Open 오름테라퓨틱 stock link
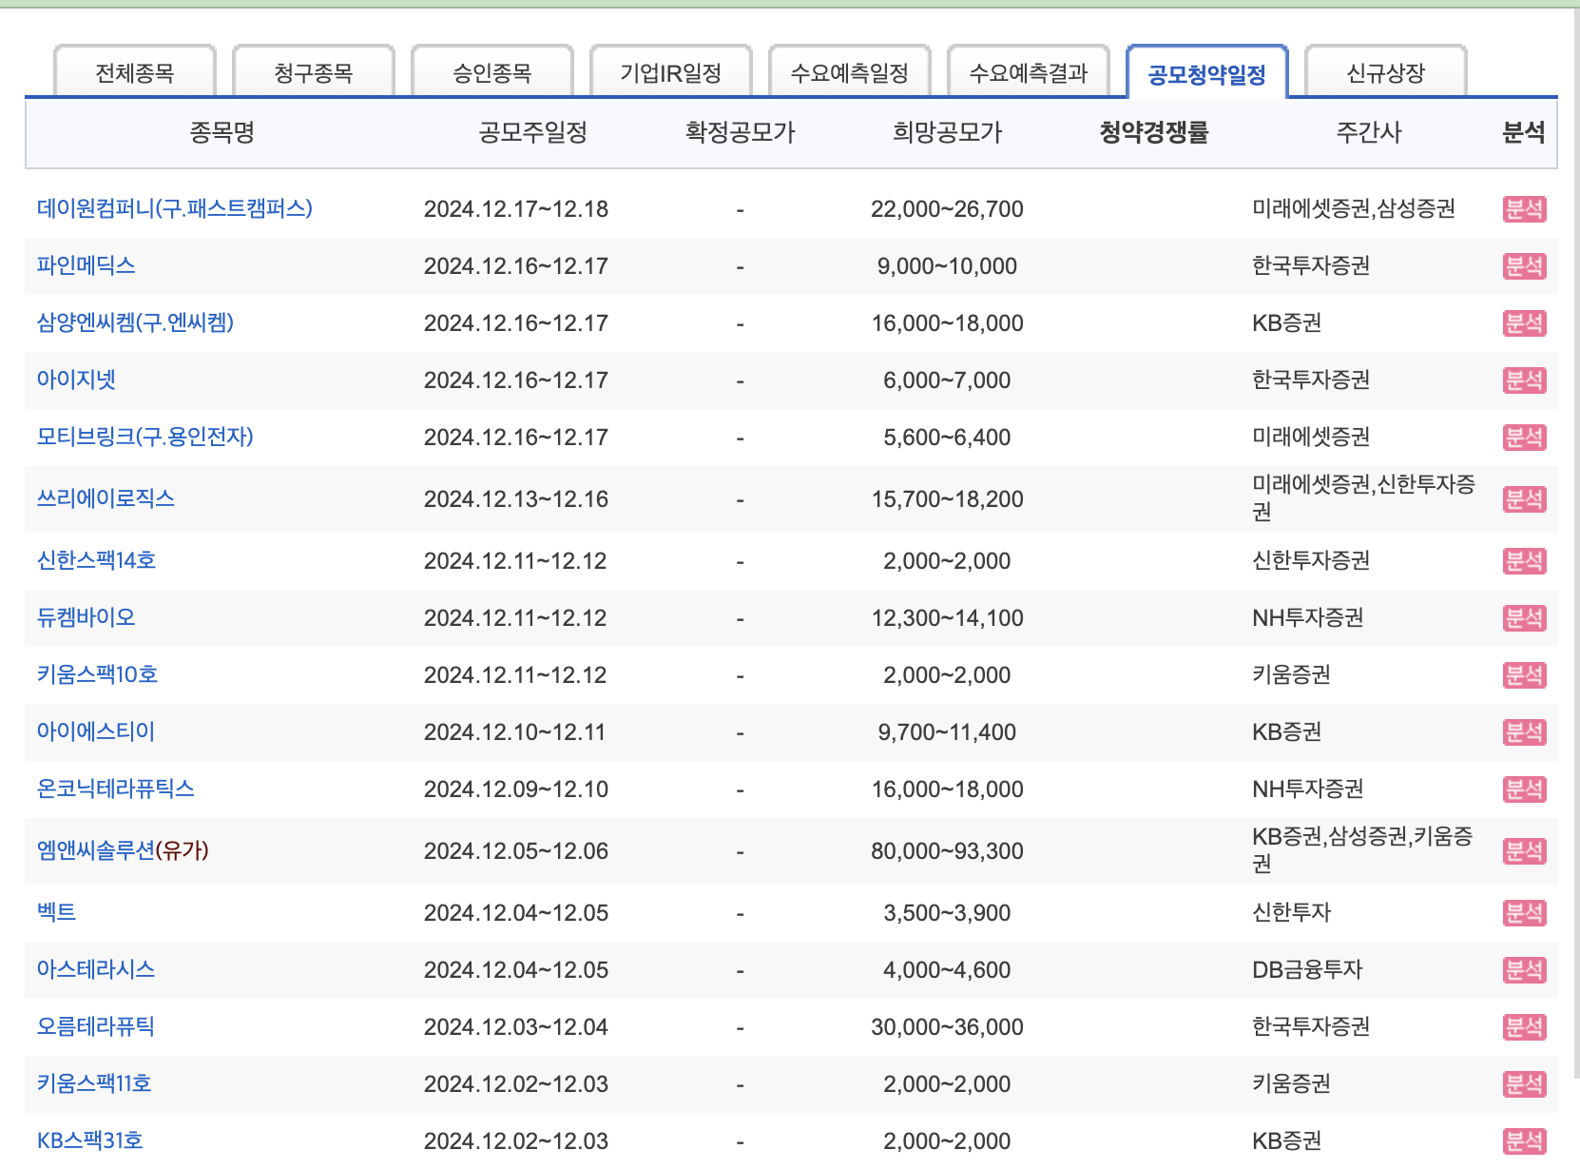 [96, 1026]
